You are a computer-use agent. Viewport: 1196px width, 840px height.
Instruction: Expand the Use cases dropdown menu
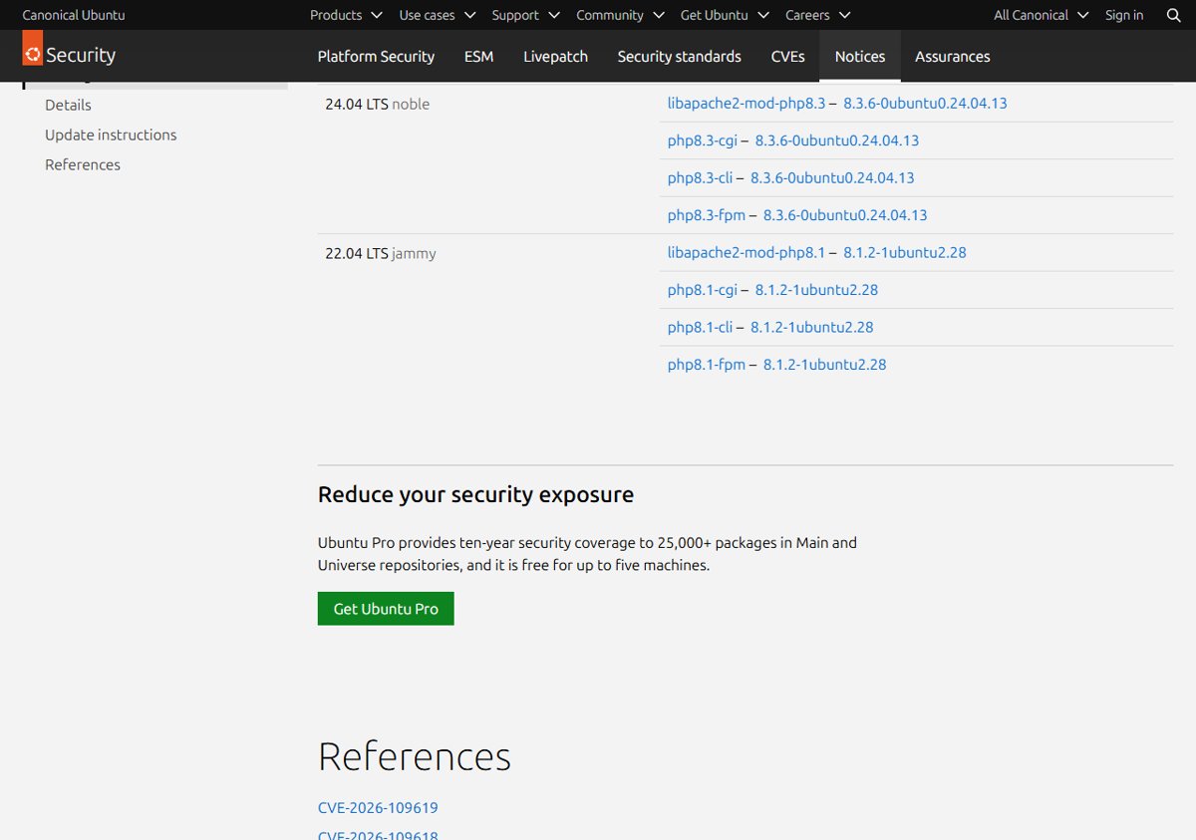438,15
